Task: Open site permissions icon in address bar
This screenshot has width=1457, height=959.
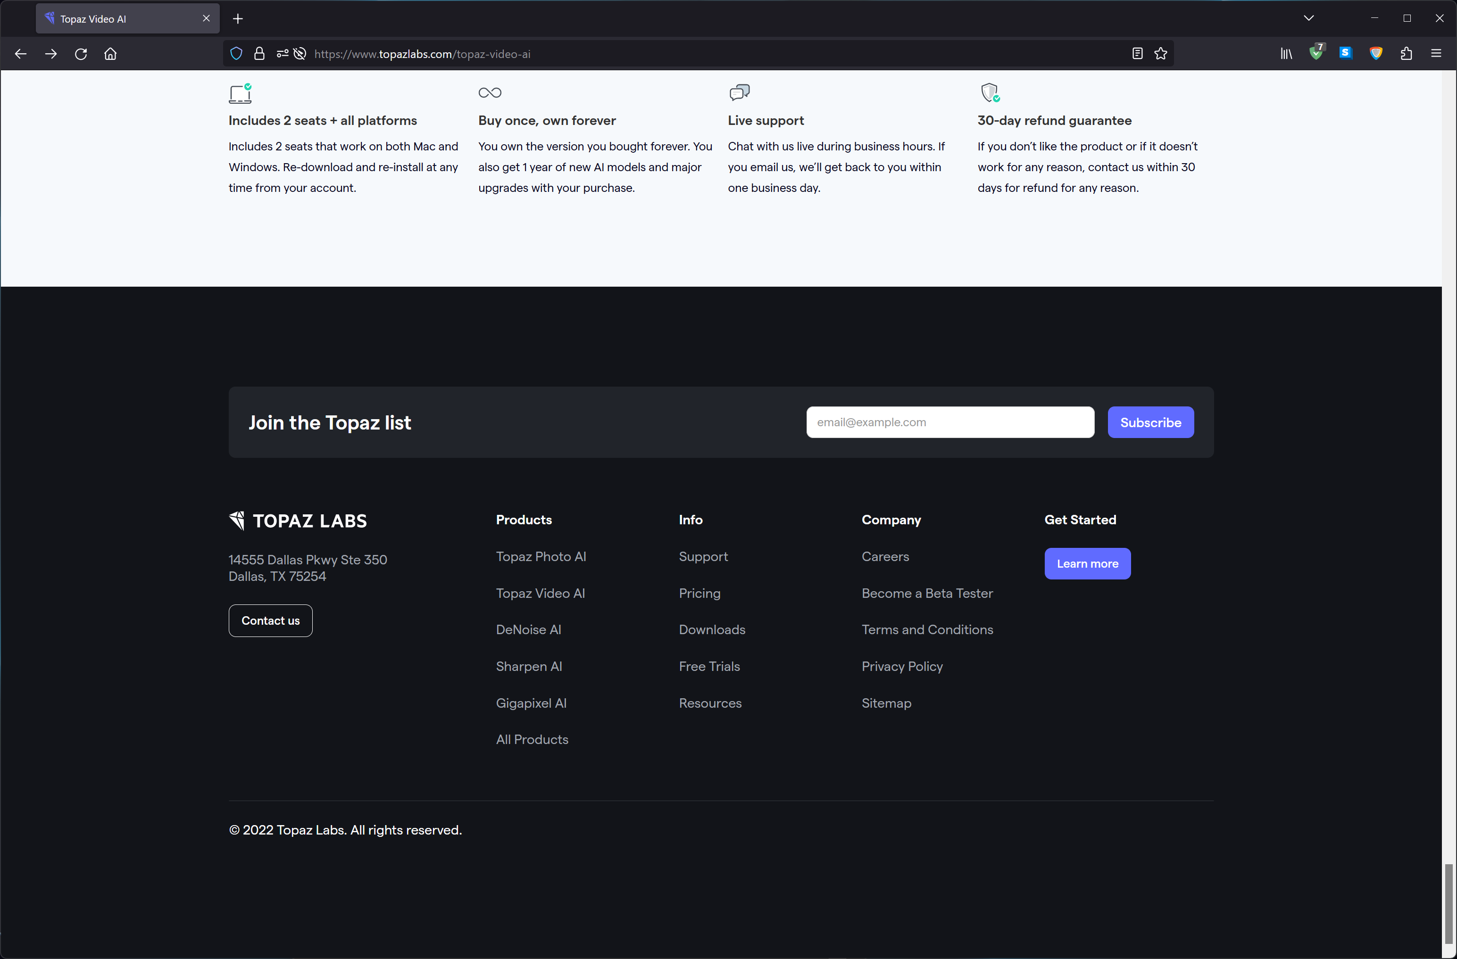Action: coord(282,54)
